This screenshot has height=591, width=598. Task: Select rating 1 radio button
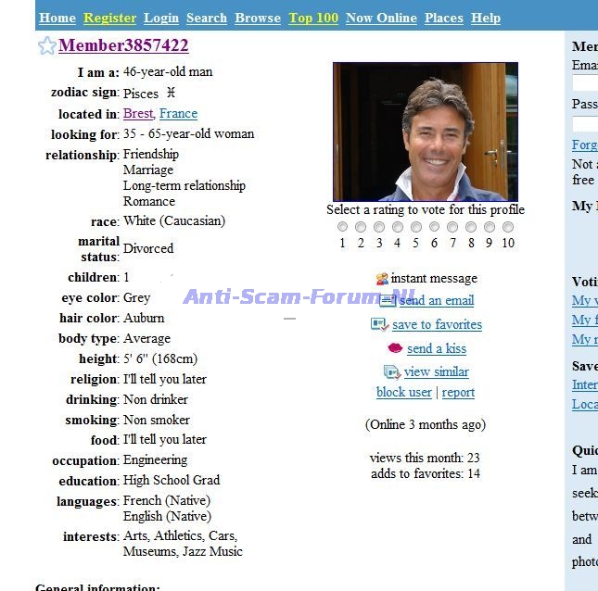343,227
